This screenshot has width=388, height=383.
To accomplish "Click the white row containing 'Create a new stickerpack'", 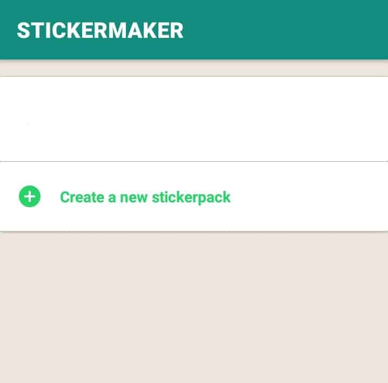I will click(x=194, y=196).
